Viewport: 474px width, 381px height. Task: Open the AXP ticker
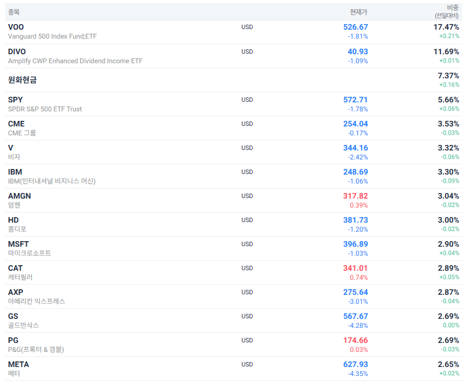(x=16, y=293)
